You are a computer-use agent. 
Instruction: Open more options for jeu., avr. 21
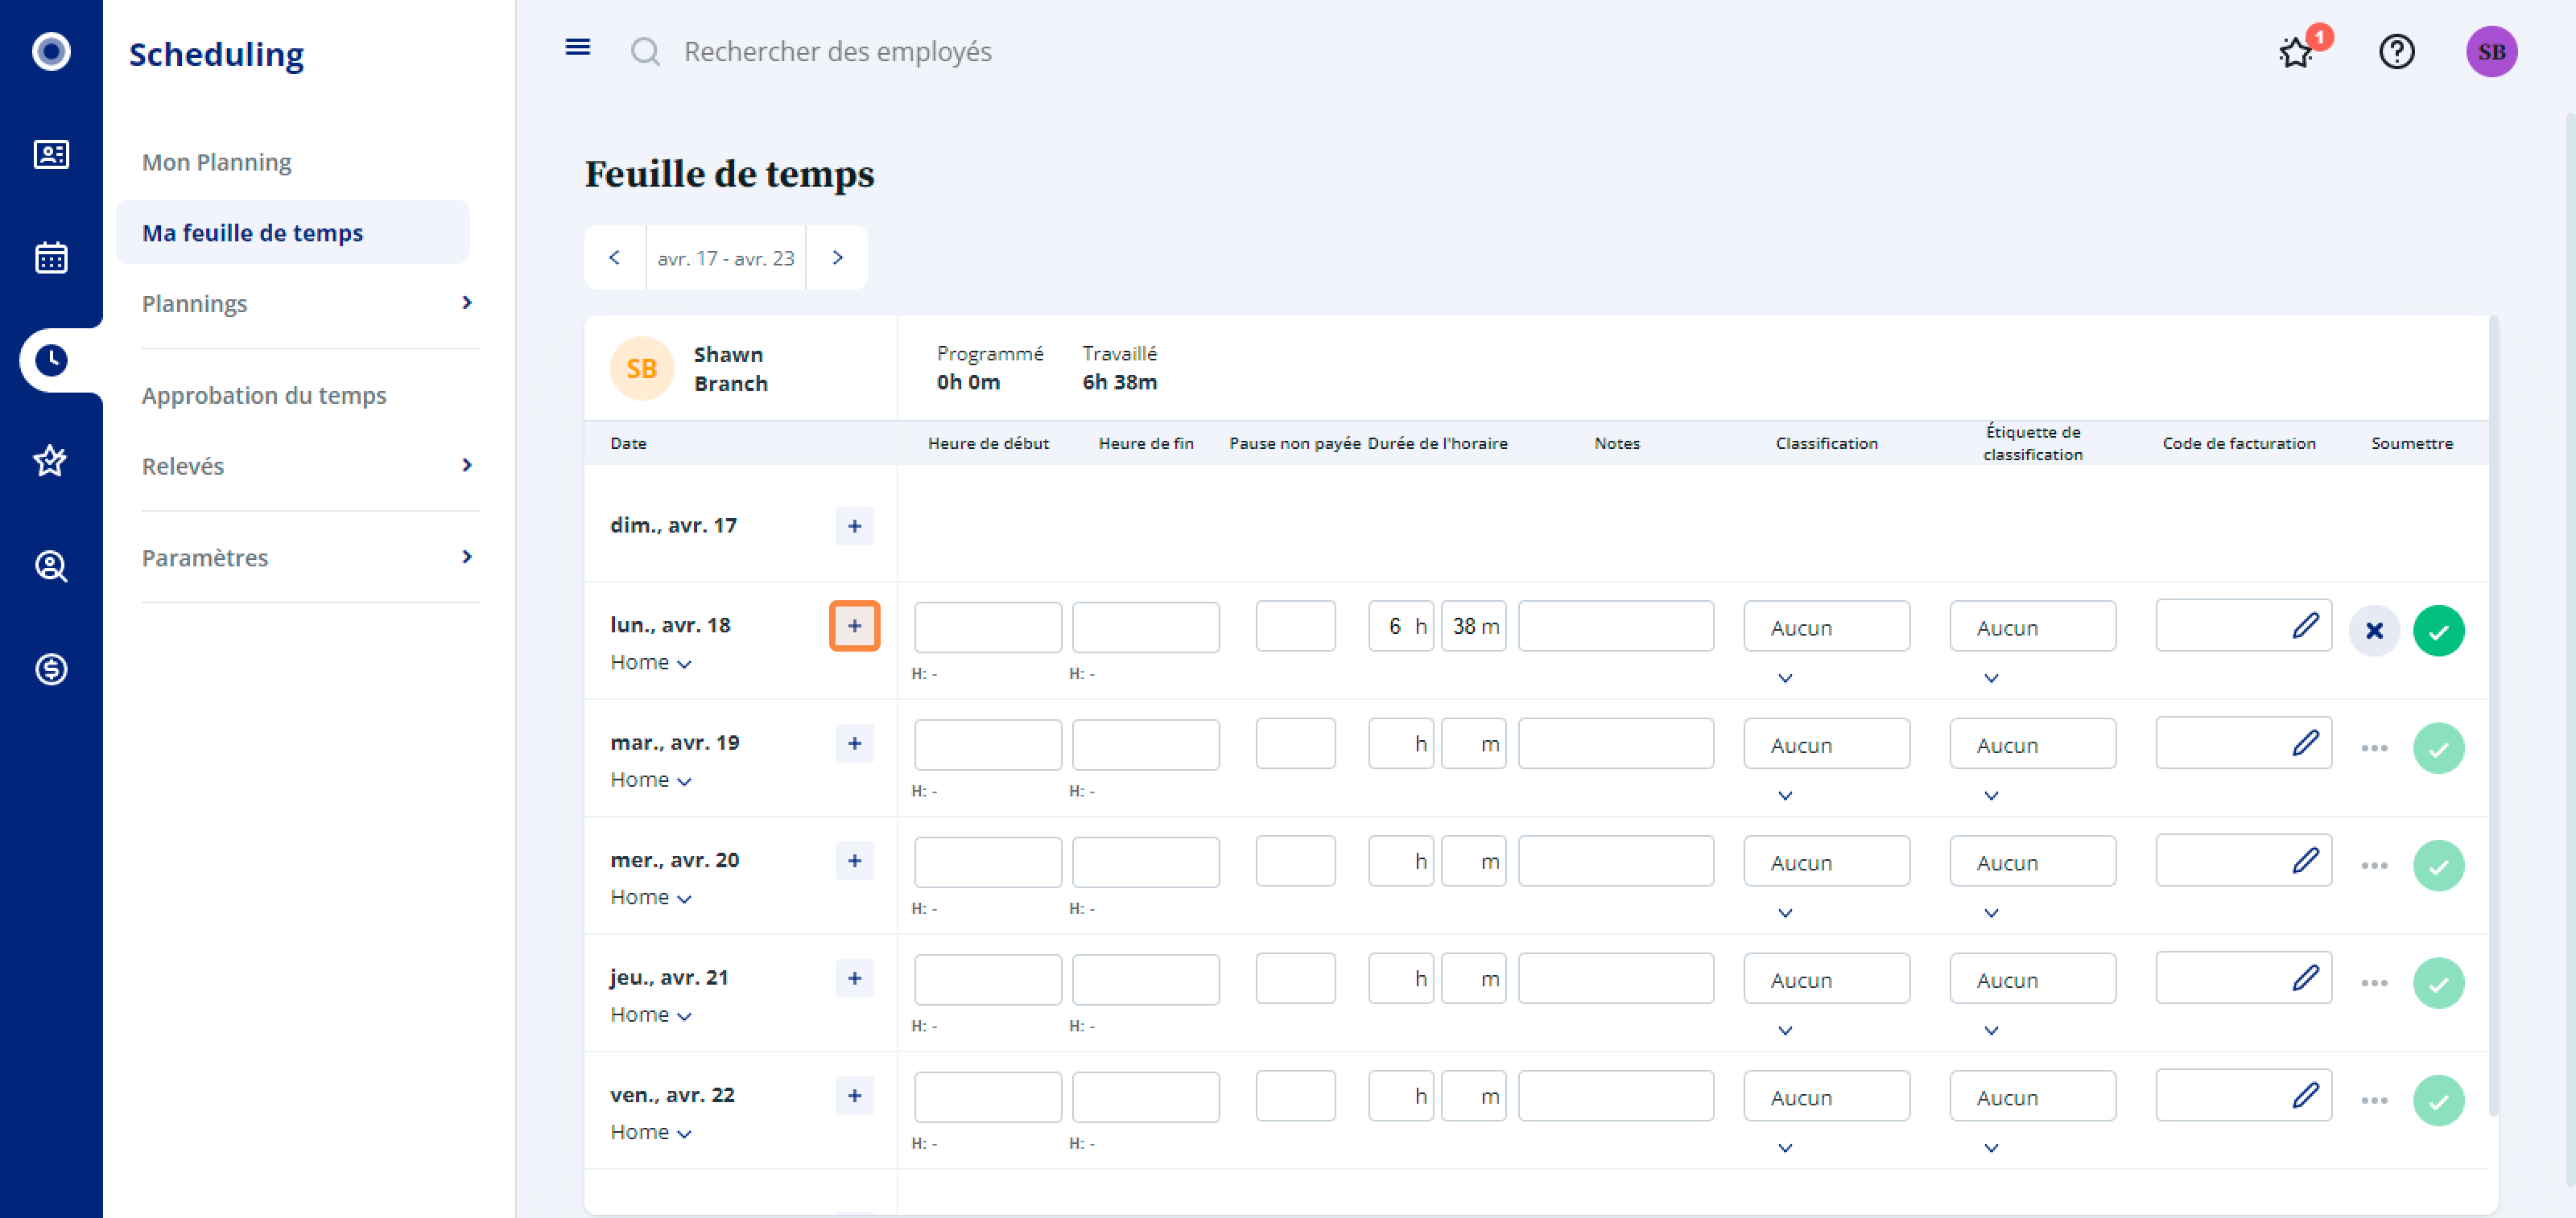point(2374,983)
